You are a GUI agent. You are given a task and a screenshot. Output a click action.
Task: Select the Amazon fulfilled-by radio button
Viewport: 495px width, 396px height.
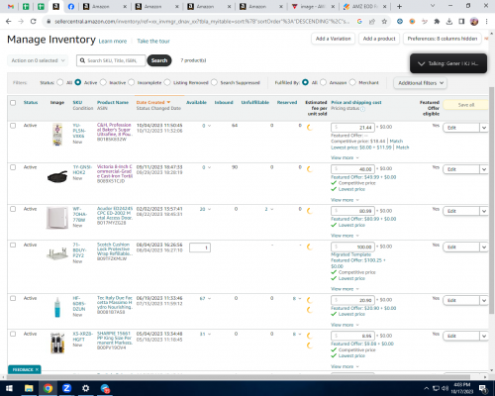point(324,82)
